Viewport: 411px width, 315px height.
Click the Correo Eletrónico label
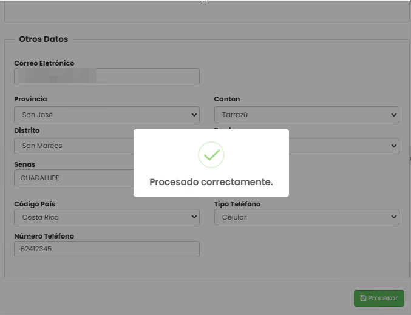[x=44, y=63]
